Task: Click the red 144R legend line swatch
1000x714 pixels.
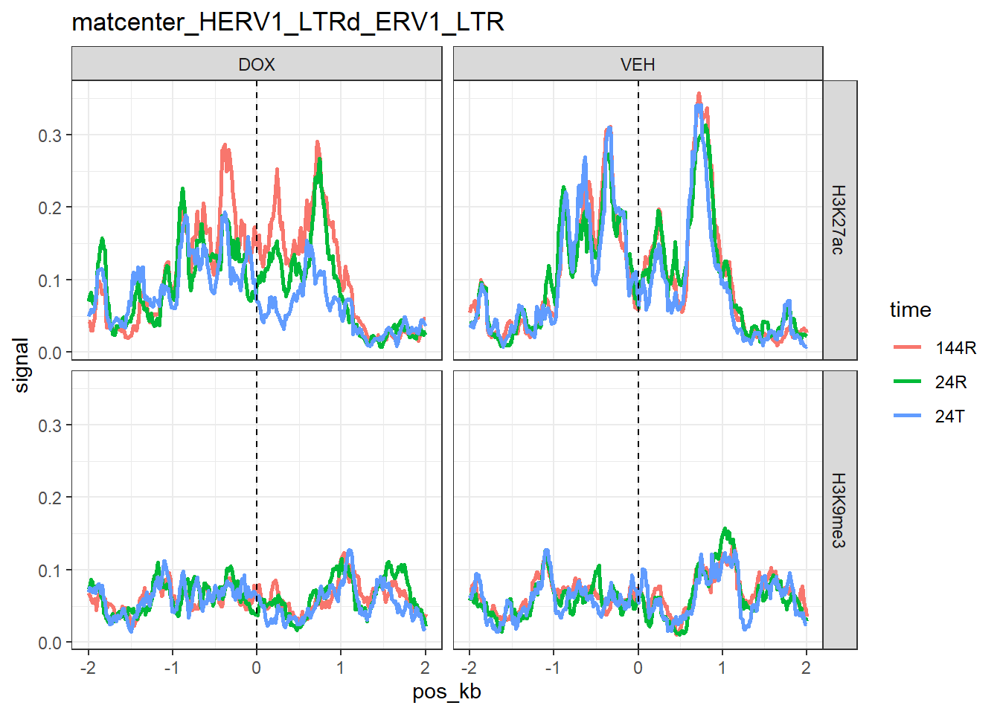Action: click(908, 347)
